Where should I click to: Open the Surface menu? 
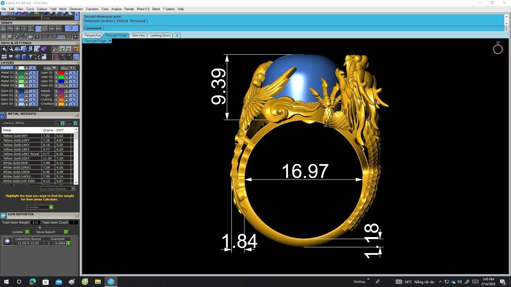pyautogui.click(x=42, y=9)
